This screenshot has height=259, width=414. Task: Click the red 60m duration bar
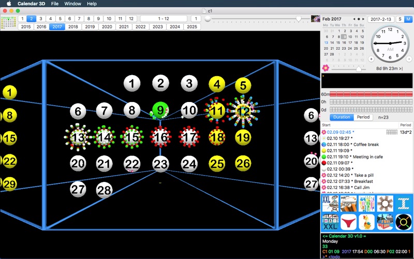click(x=371, y=94)
